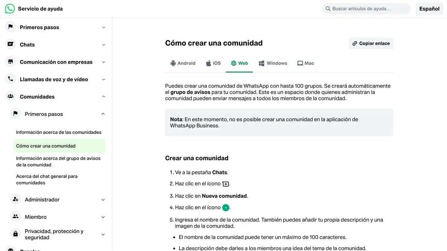447x251 pixels.
Task: Open Información acerca de las comunidades
Action: pyautogui.click(x=59, y=132)
